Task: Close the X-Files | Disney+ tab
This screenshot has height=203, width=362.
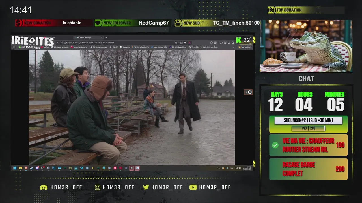Action: (102, 37)
